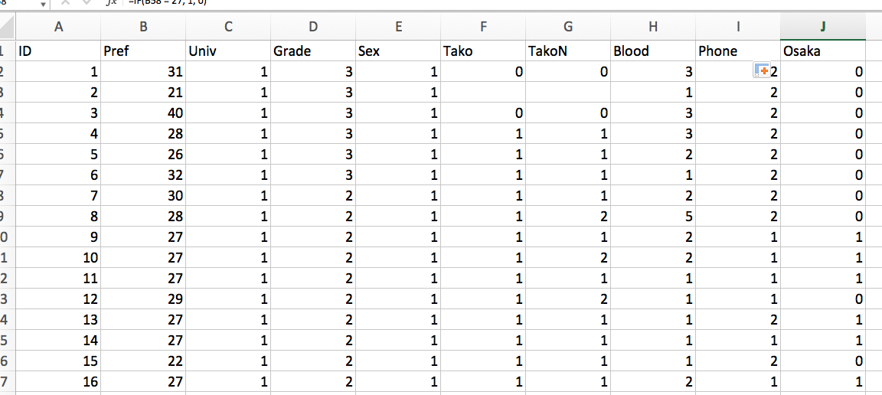The height and width of the screenshot is (395, 882).
Task: Click the Univ header cell
Action: [228, 51]
